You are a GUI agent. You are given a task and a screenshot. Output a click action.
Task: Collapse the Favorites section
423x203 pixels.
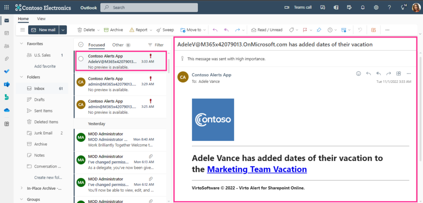(x=21, y=44)
